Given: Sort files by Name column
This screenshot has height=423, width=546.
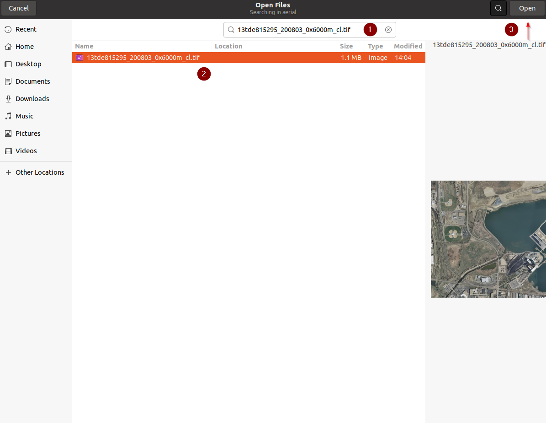Looking at the screenshot, I should pyautogui.click(x=142, y=46).
